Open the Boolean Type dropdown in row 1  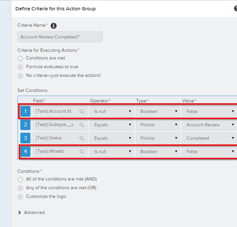pyautogui.click(x=157, y=111)
